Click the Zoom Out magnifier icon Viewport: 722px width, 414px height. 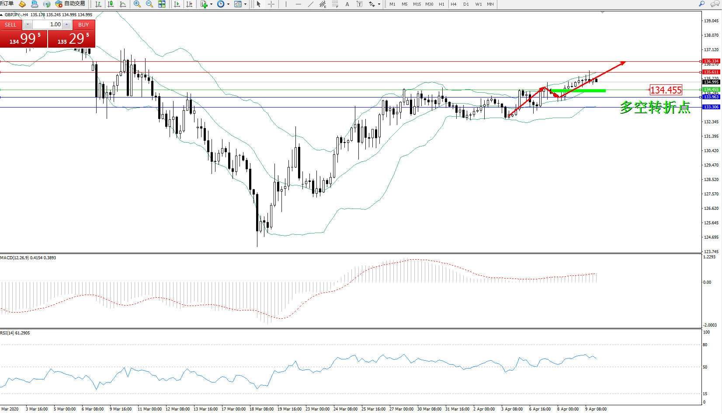149,4
